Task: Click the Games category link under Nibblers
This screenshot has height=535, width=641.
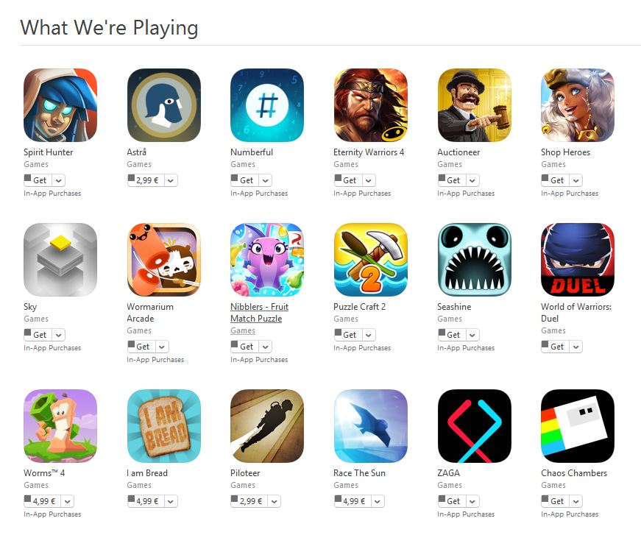Action: point(242,330)
